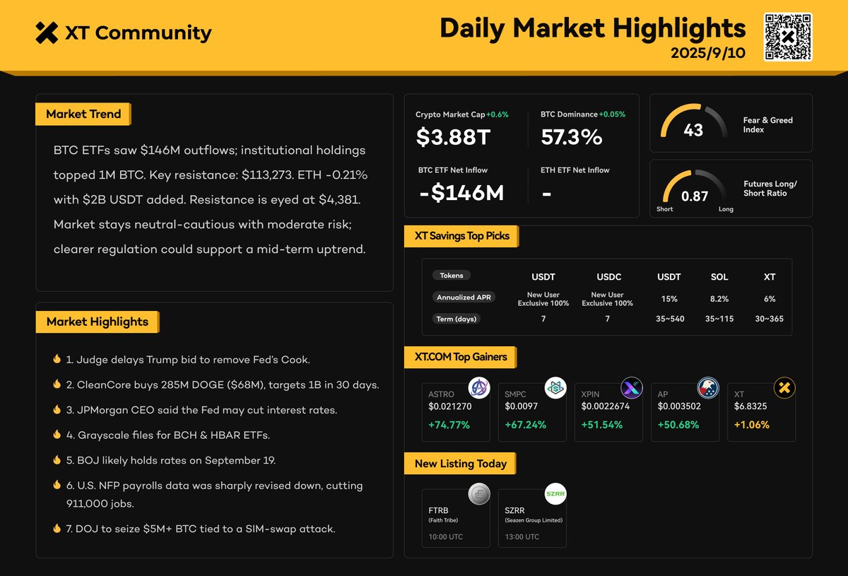848x576 pixels.
Task: Click the 6% APR for XT
Action: point(770,299)
